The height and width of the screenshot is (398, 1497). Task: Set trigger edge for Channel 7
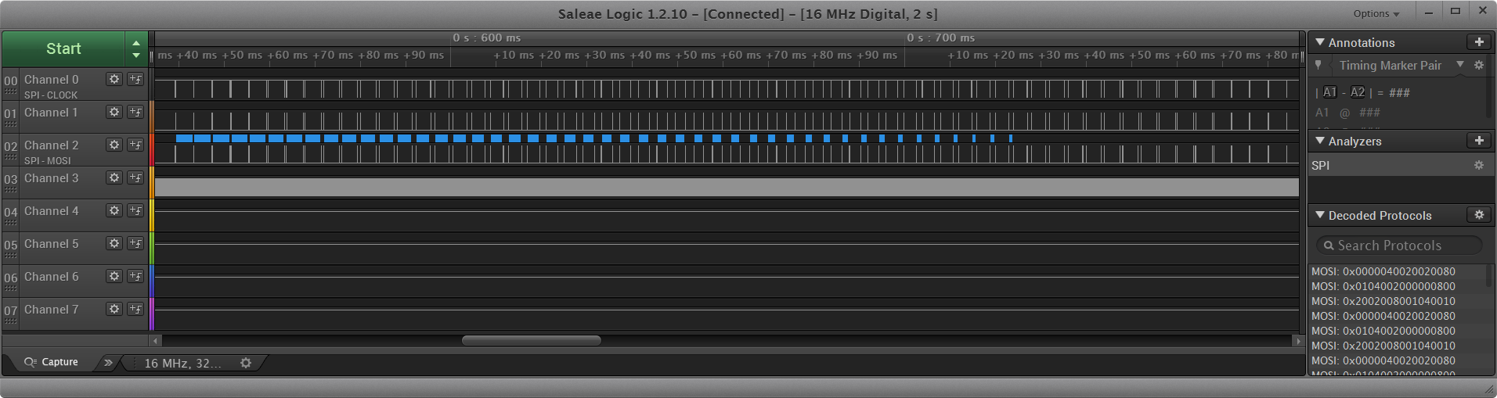pos(135,309)
